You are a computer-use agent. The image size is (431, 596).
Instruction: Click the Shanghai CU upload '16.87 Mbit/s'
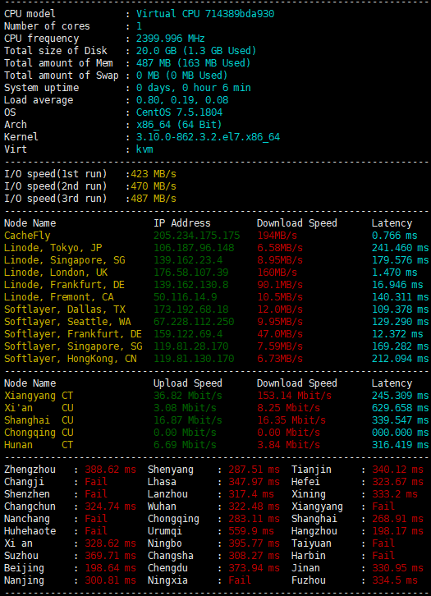click(x=188, y=420)
